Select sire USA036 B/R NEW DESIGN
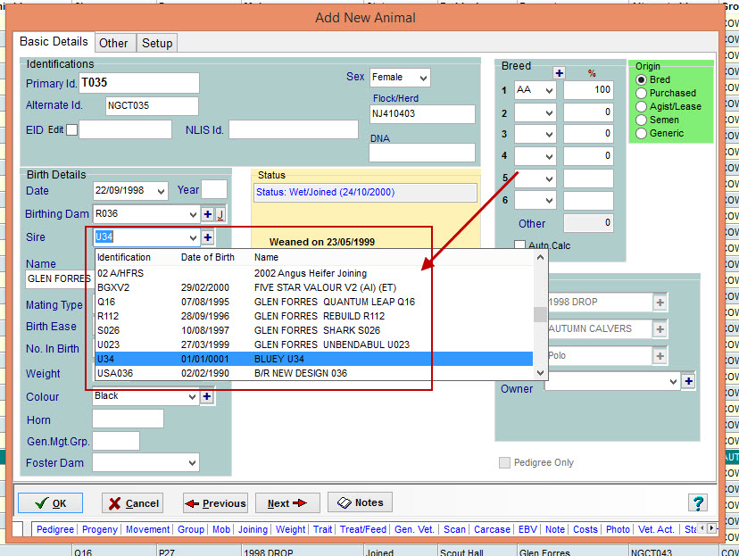 pos(314,373)
